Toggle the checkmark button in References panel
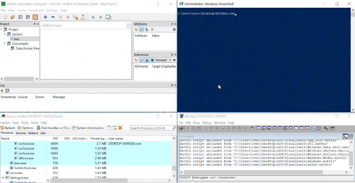Screen dimensions: 355x183 click(141, 60)
